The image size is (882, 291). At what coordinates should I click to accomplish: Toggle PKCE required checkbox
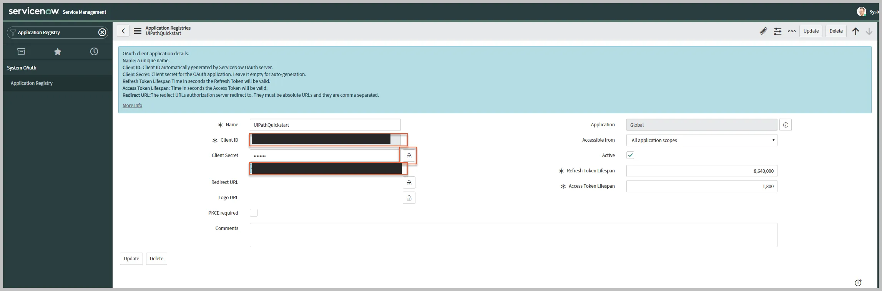[254, 213]
